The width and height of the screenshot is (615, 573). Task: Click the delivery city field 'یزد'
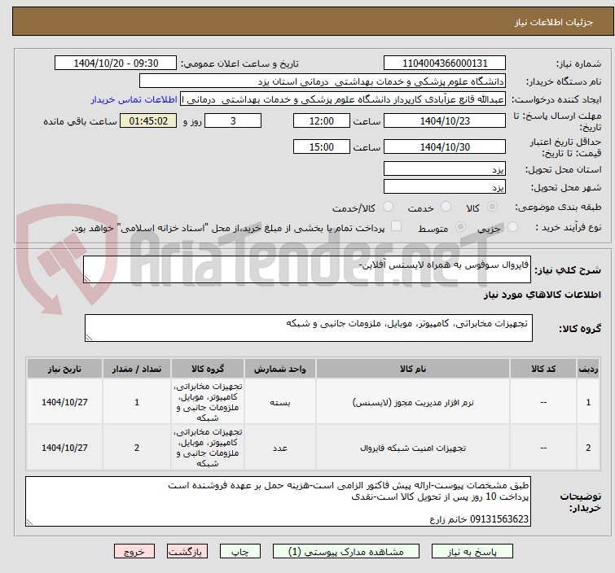[445, 186]
